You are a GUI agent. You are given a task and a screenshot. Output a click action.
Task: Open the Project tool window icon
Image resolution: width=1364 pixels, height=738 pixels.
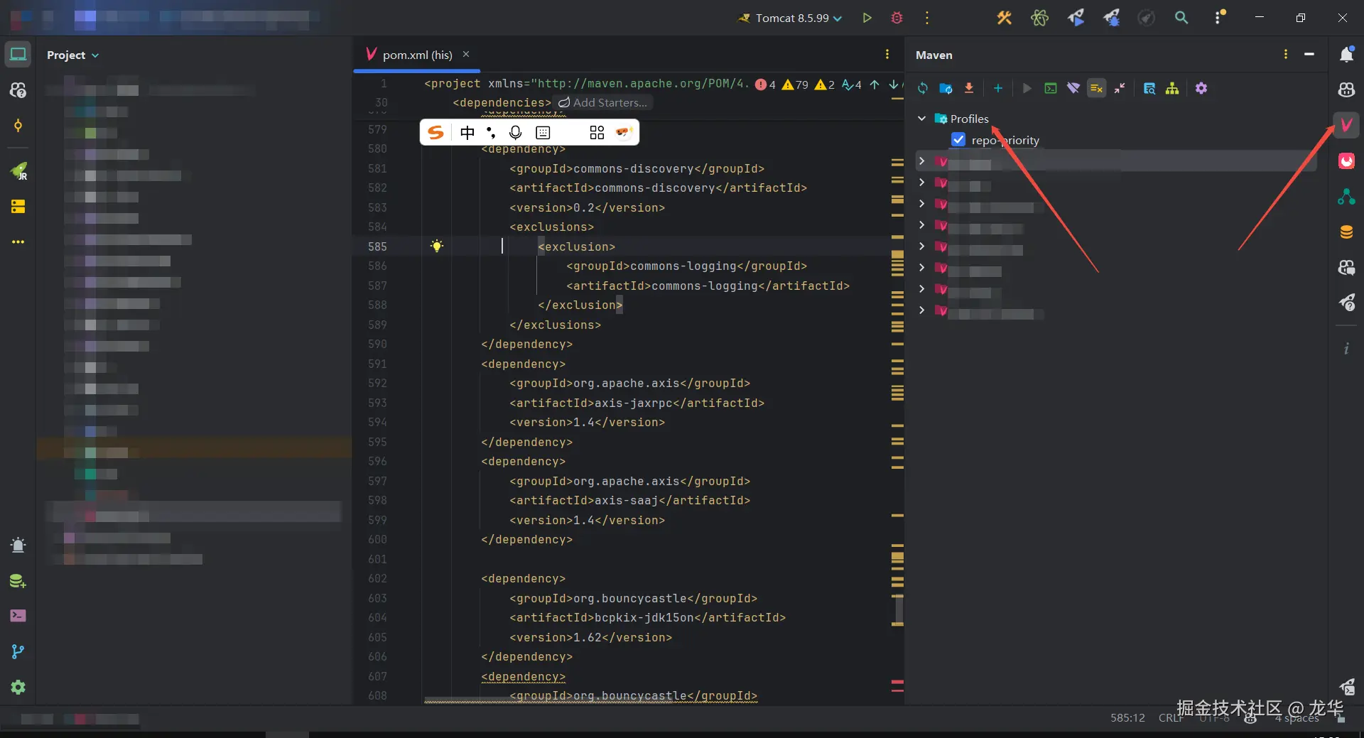(x=18, y=55)
